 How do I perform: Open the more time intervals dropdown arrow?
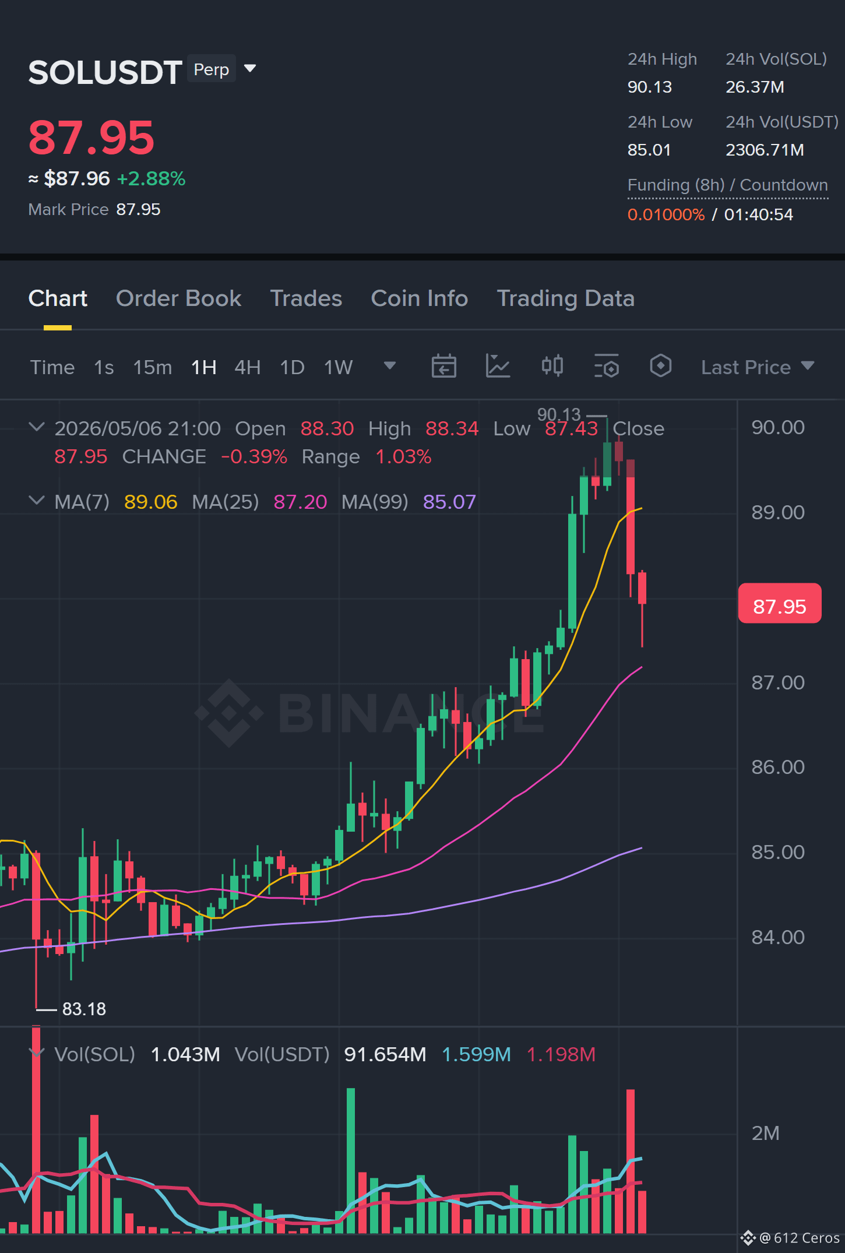pos(390,366)
